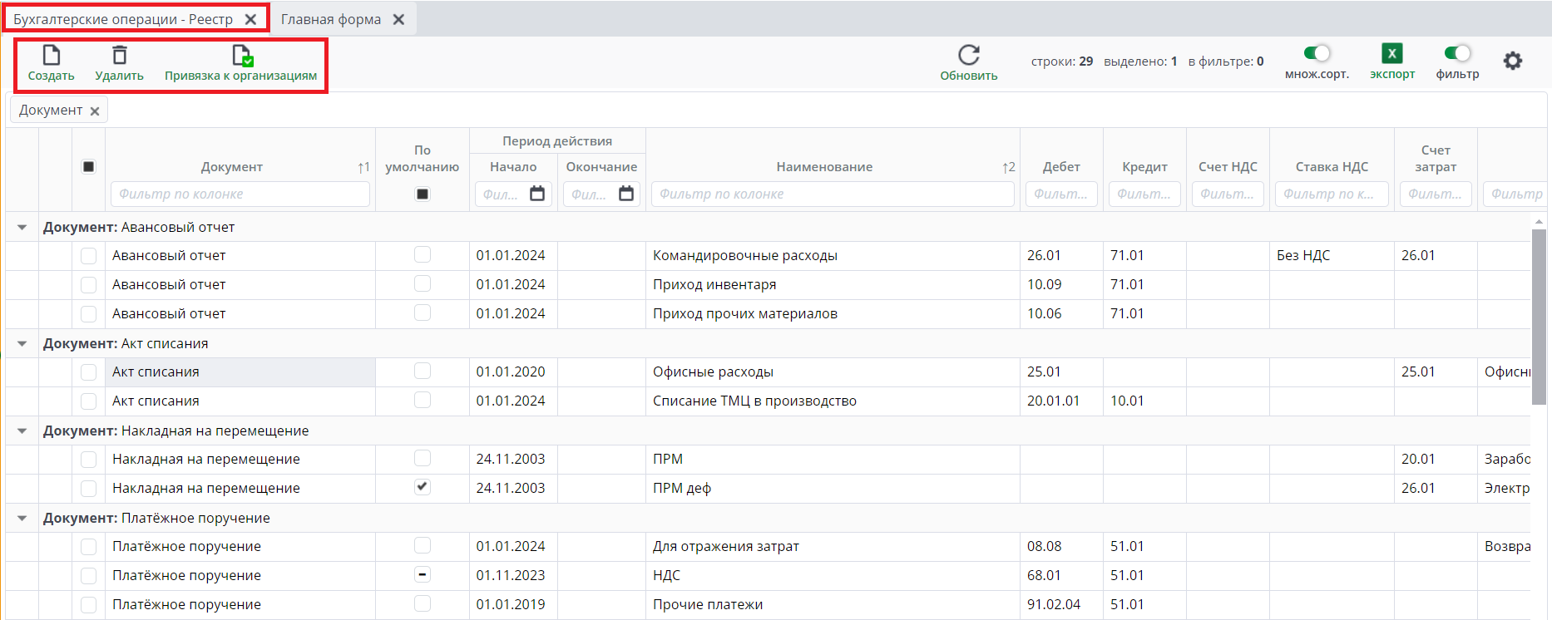Check the Командировочные расходы row checkbox
The image size is (1552, 620).
[x=88, y=256]
